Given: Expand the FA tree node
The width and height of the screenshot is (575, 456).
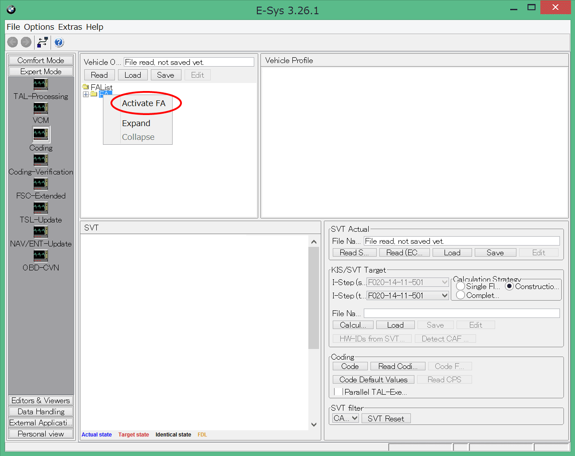Looking at the screenshot, I should pos(86,94).
